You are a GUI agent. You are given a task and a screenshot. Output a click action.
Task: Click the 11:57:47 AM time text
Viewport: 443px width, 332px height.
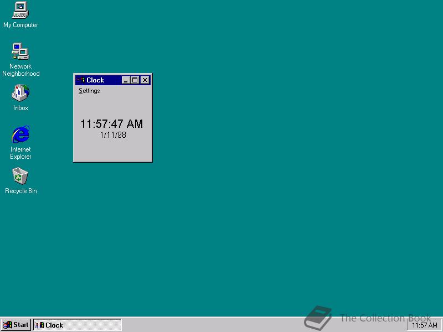tap(112, 123)
